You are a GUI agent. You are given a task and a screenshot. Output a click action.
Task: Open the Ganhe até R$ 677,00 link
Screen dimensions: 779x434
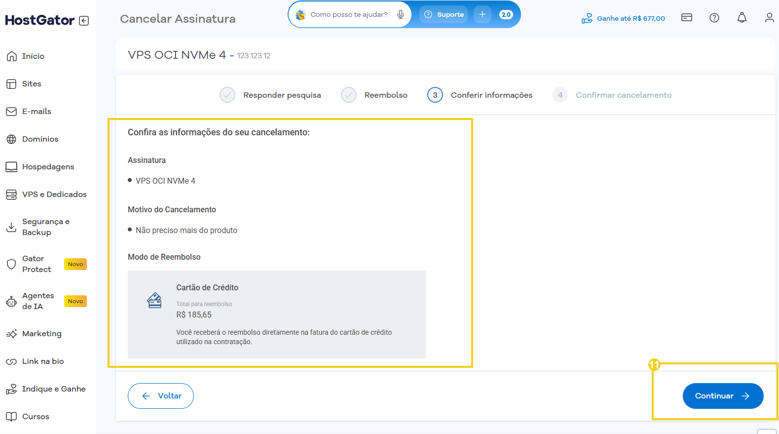(623, 18)
